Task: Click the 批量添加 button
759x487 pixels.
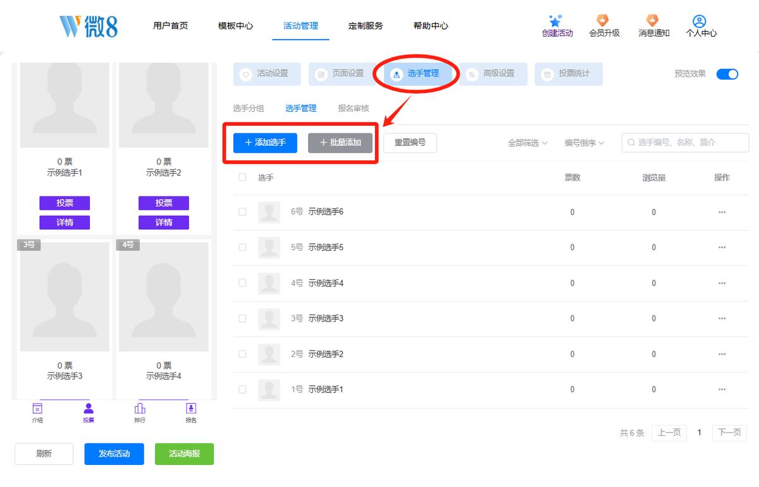Action: coord(340,143)
